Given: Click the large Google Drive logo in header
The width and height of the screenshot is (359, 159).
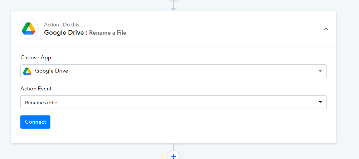Looking at the screenshot, I should point(29,29).
